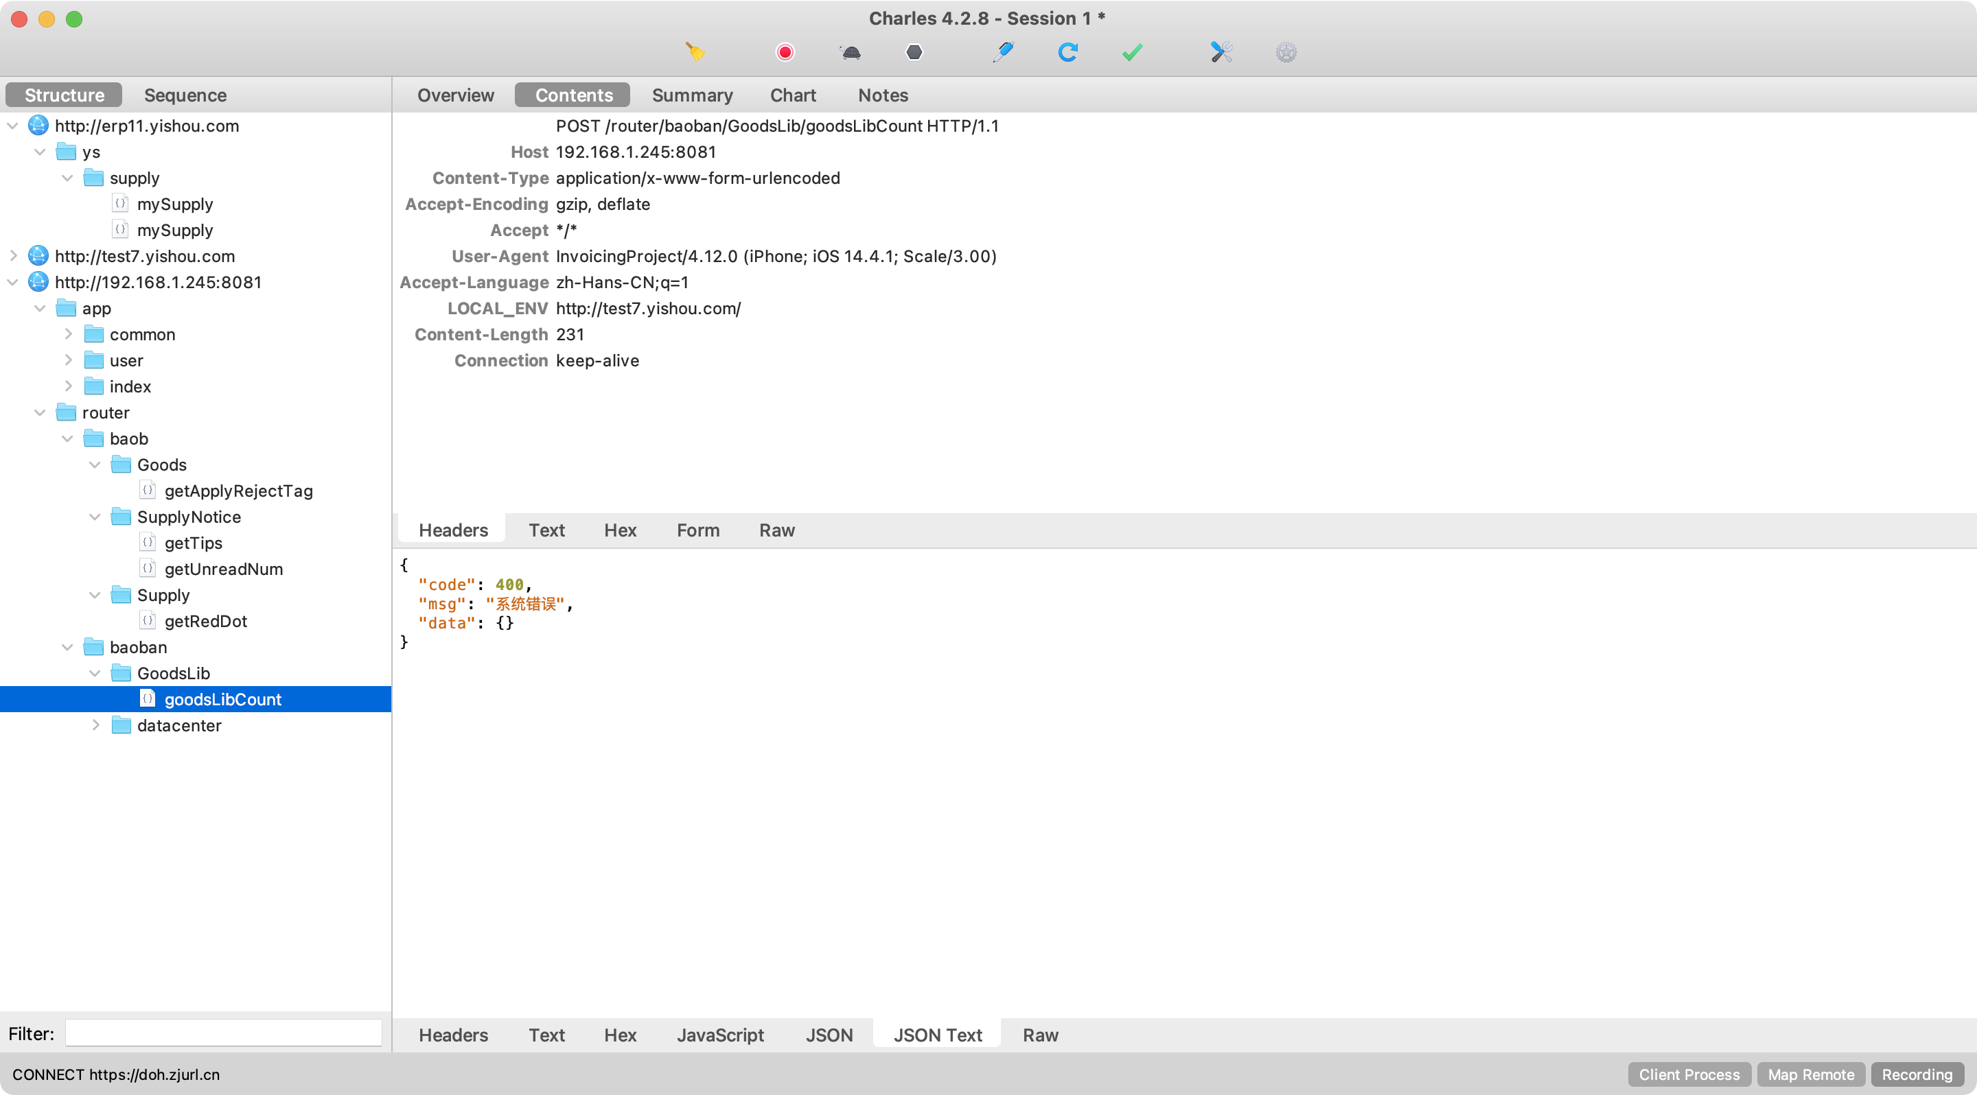Collapse the supply folder under ys
1977x1095 pixels.
point(69,178)
